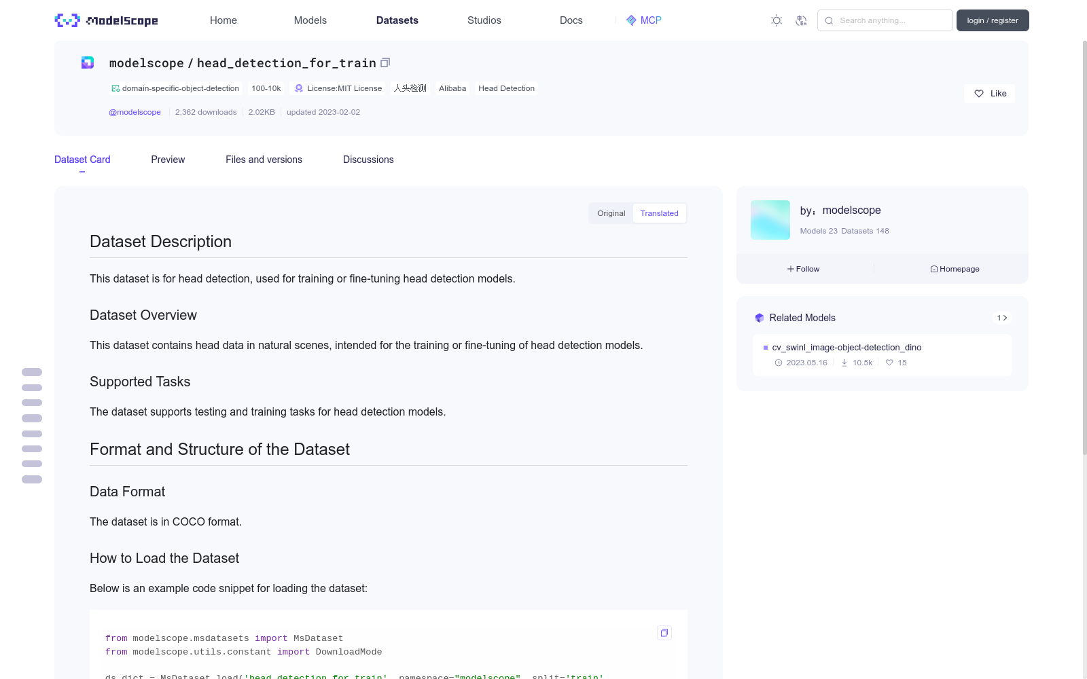Click the Related Models cube icon
The image size is (1087, 679).
pos(760,318)
